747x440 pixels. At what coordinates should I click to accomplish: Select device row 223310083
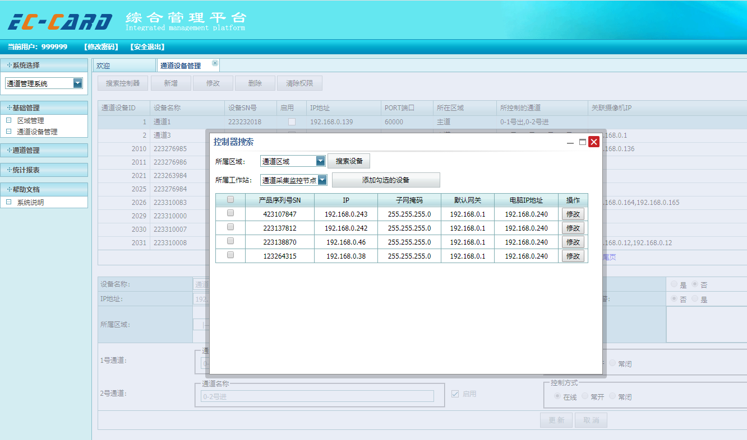tap(170, 203)
